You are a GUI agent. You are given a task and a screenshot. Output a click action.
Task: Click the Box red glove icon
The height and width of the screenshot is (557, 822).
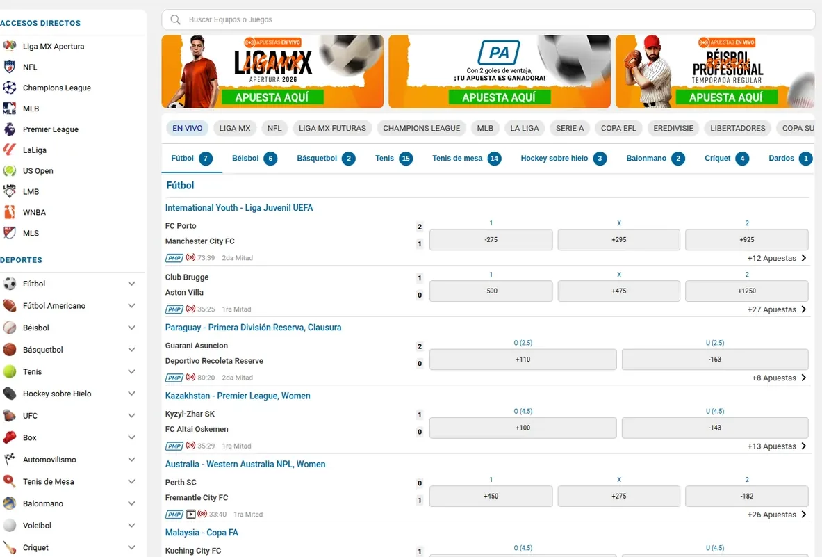point(10,437)
